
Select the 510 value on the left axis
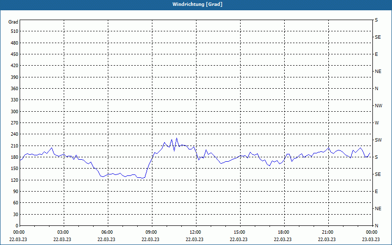pyautogui.click(x=15, y=31)
